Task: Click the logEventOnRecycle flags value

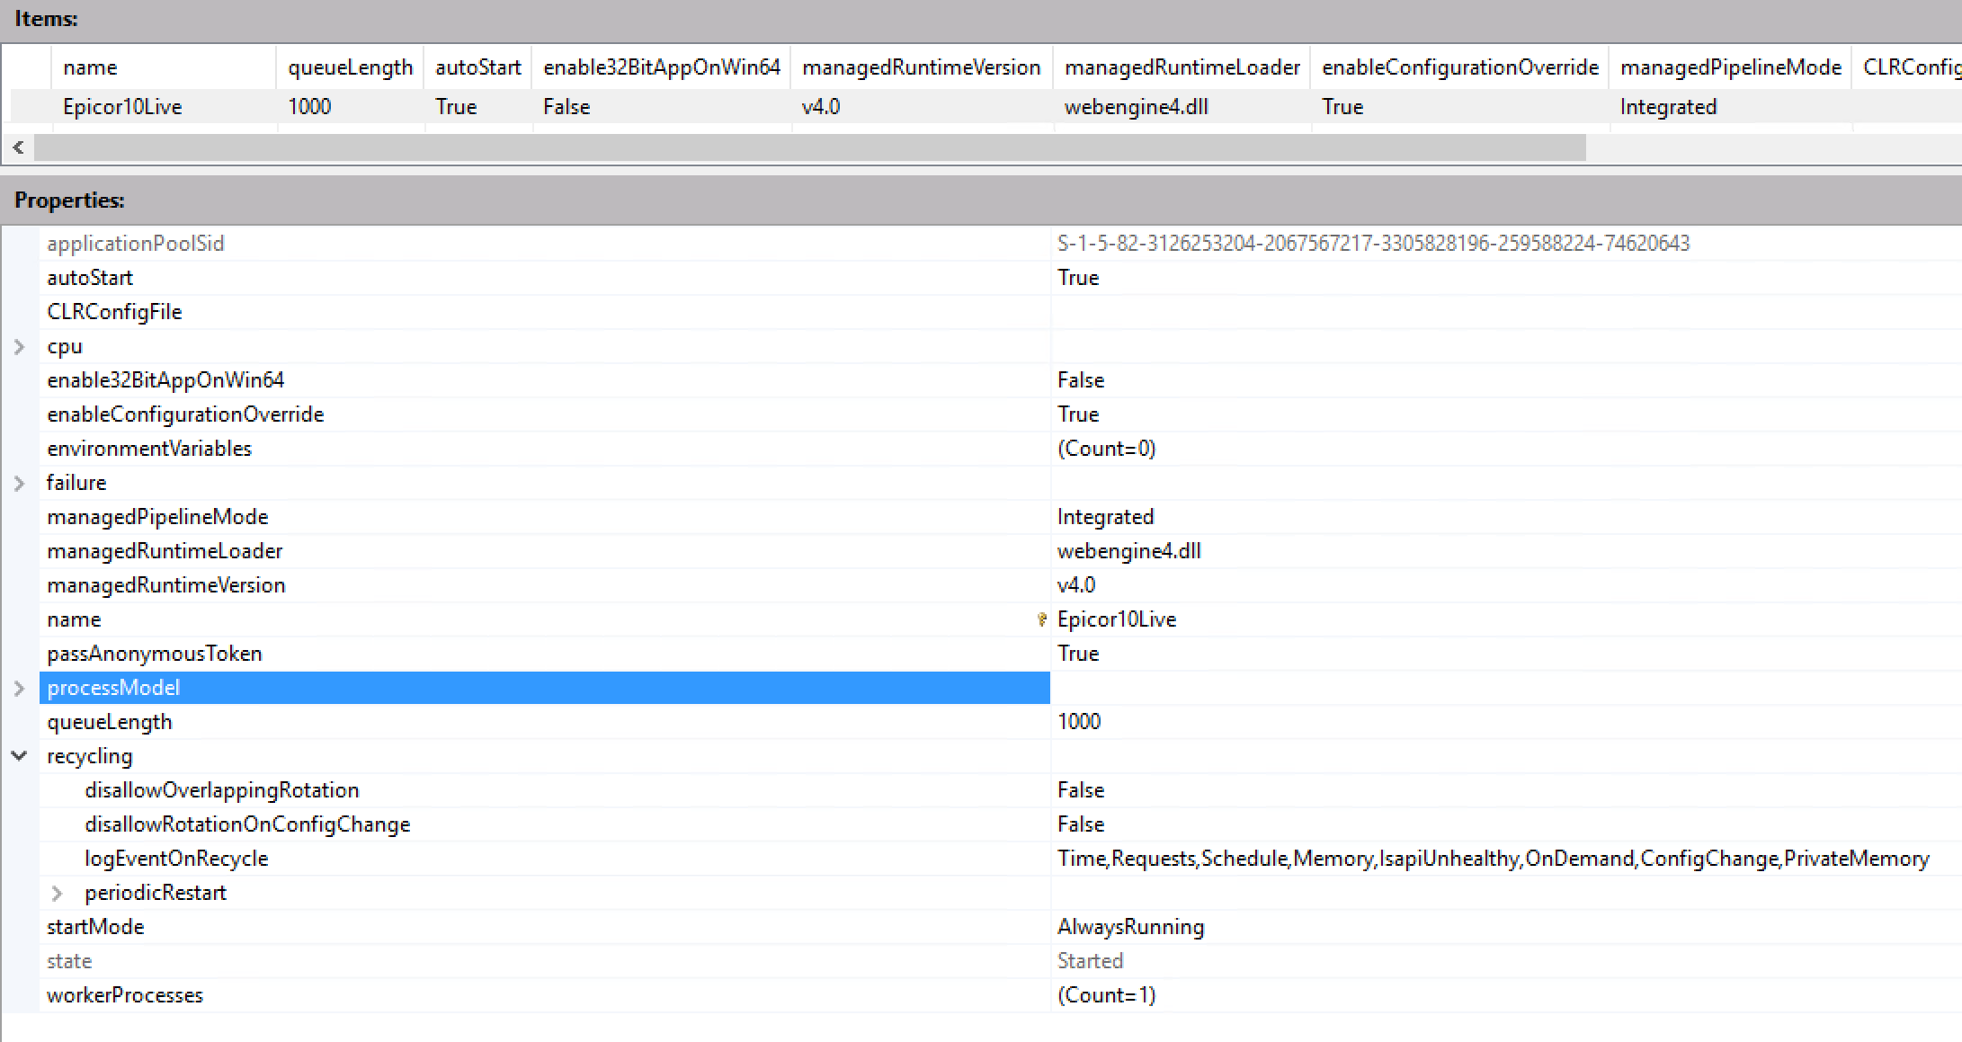Action: click(1494, 859)
